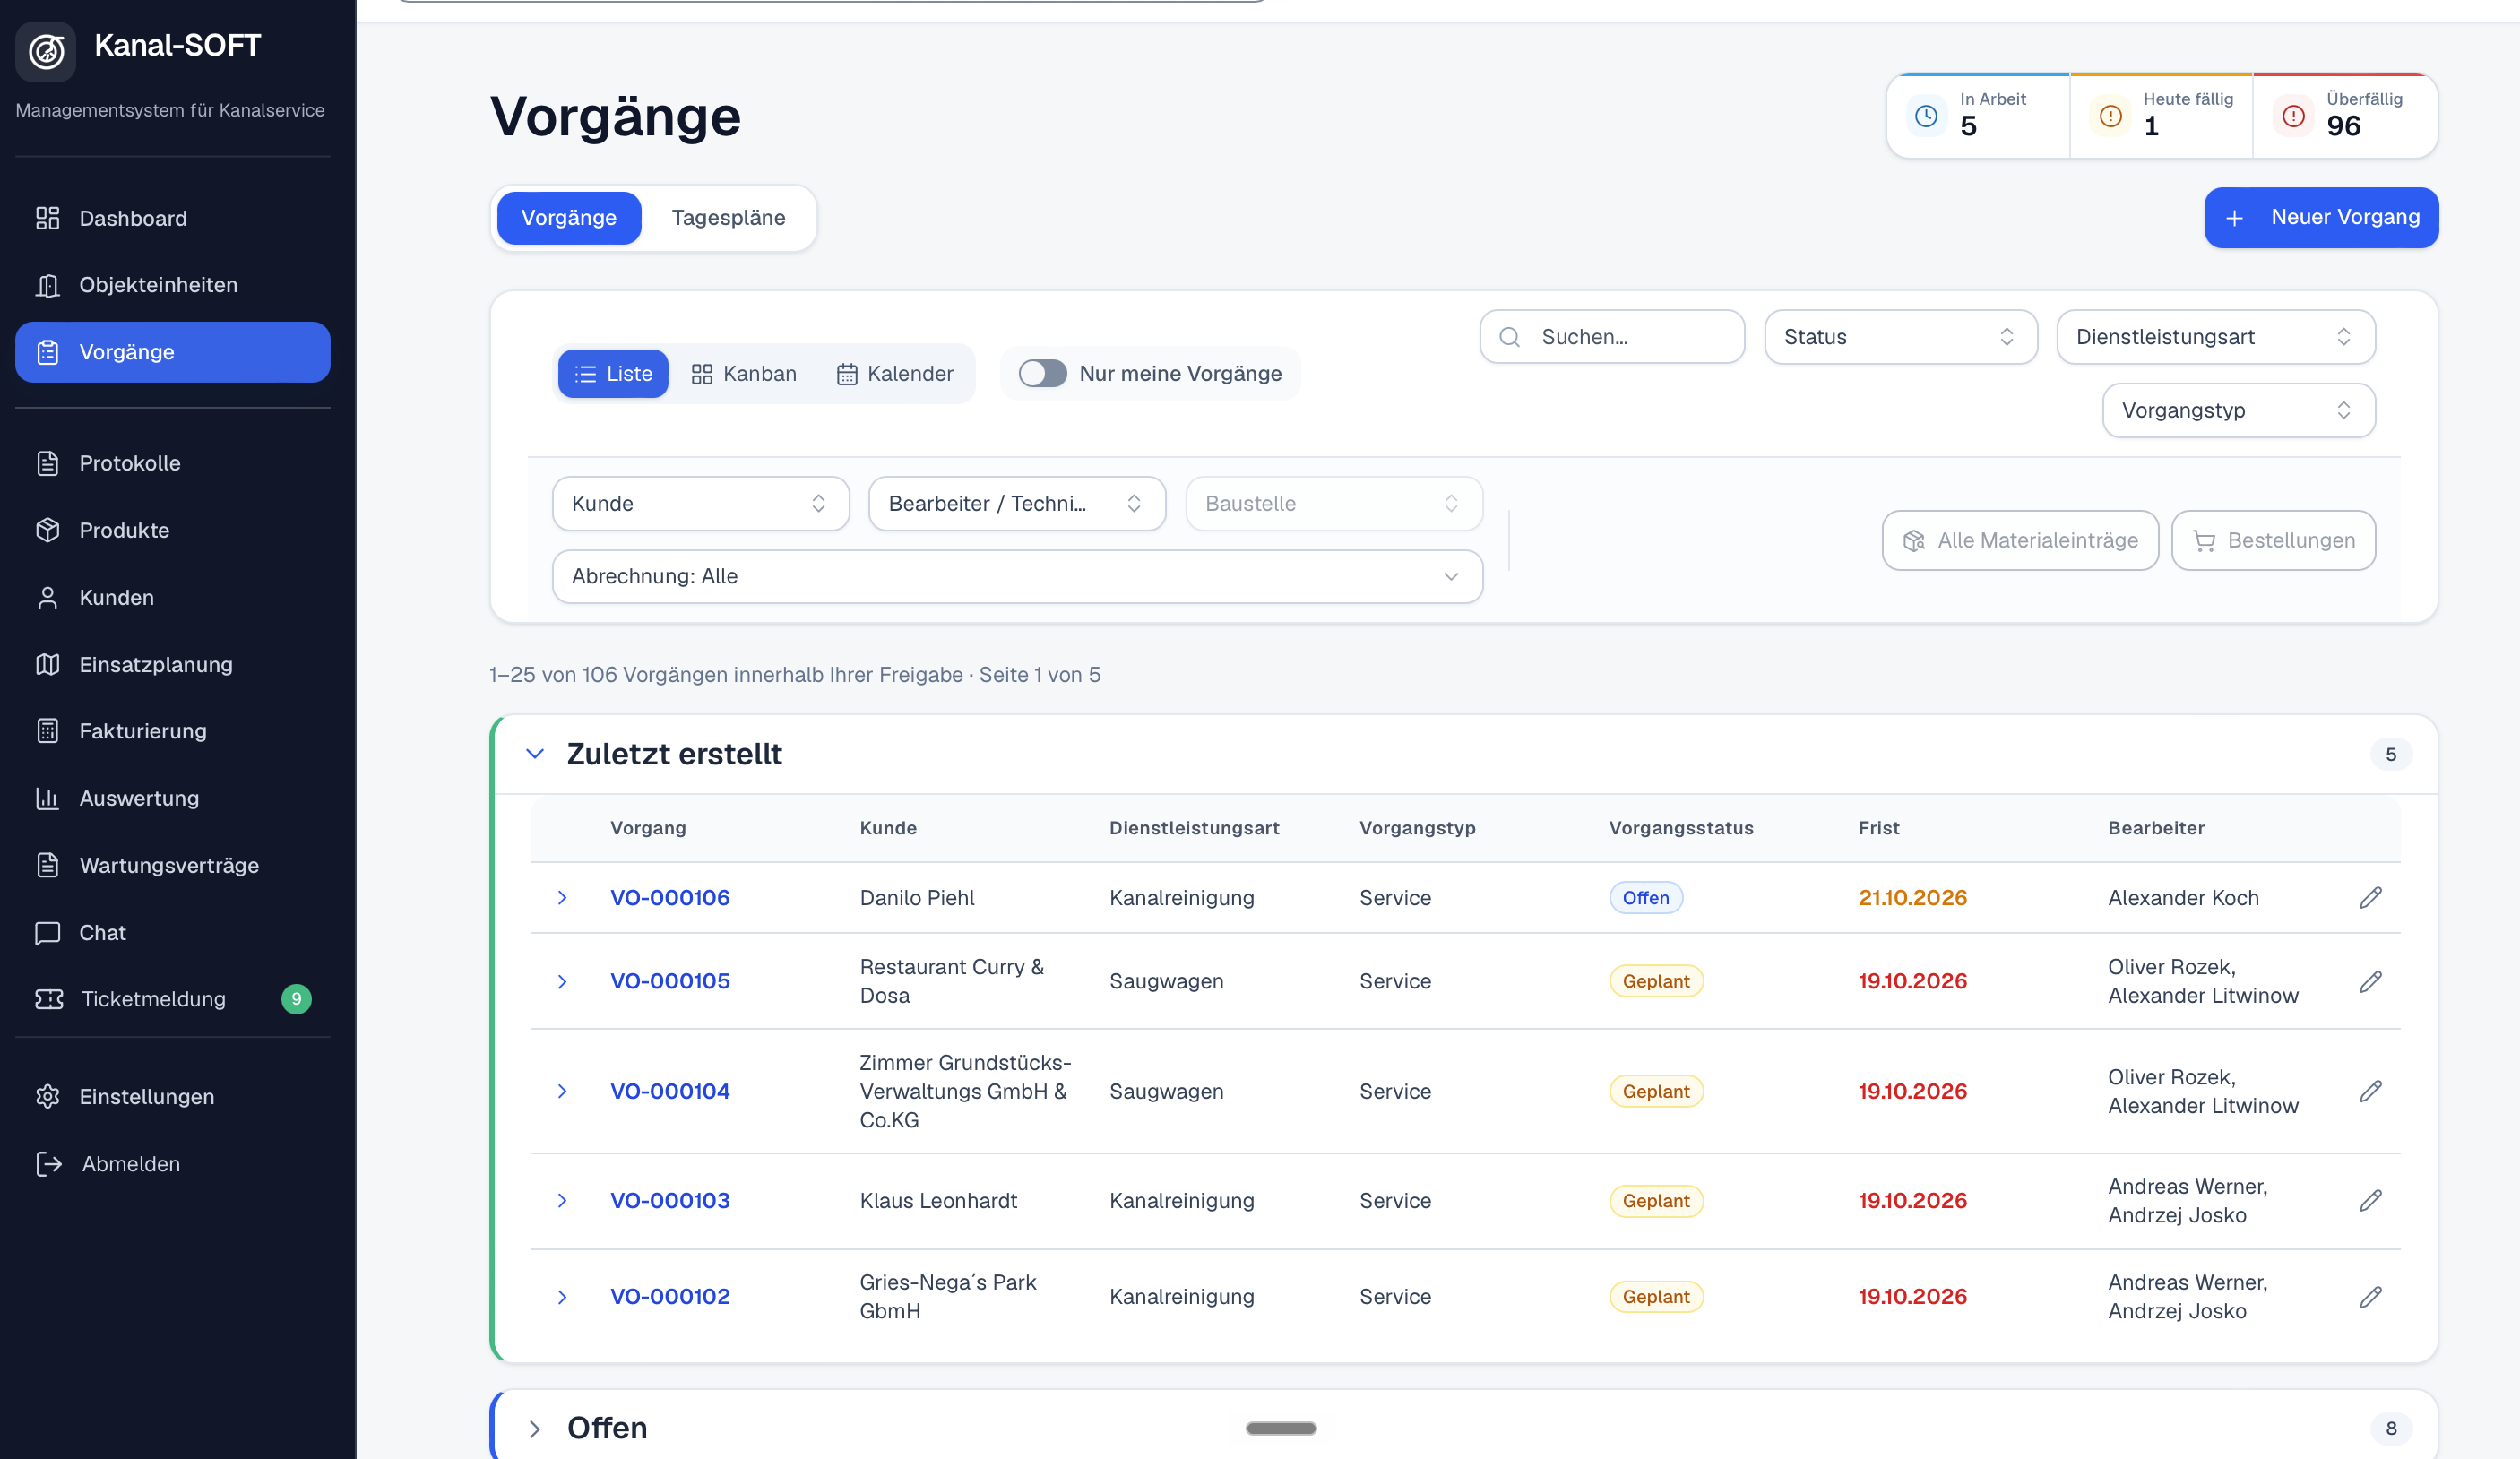
Task: Open Einsatzplanung in the sidebar
Action: 172,664
